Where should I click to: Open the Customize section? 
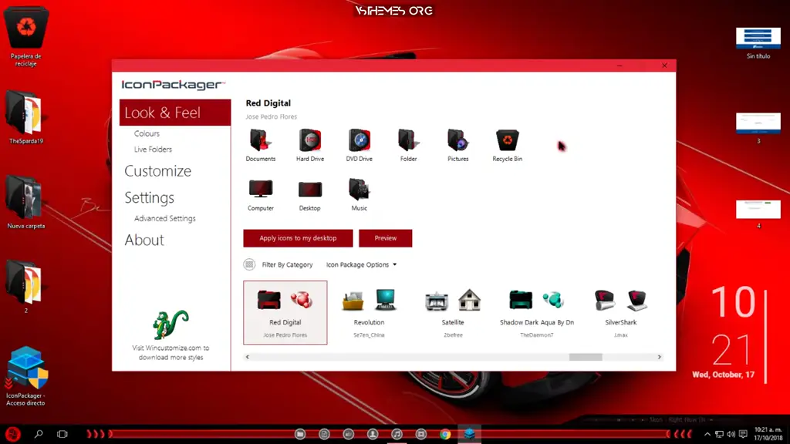157,171
